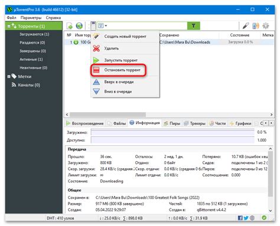
Task: Select 'Активные (1)' sidebar category
Action: (x=31, y=59)
